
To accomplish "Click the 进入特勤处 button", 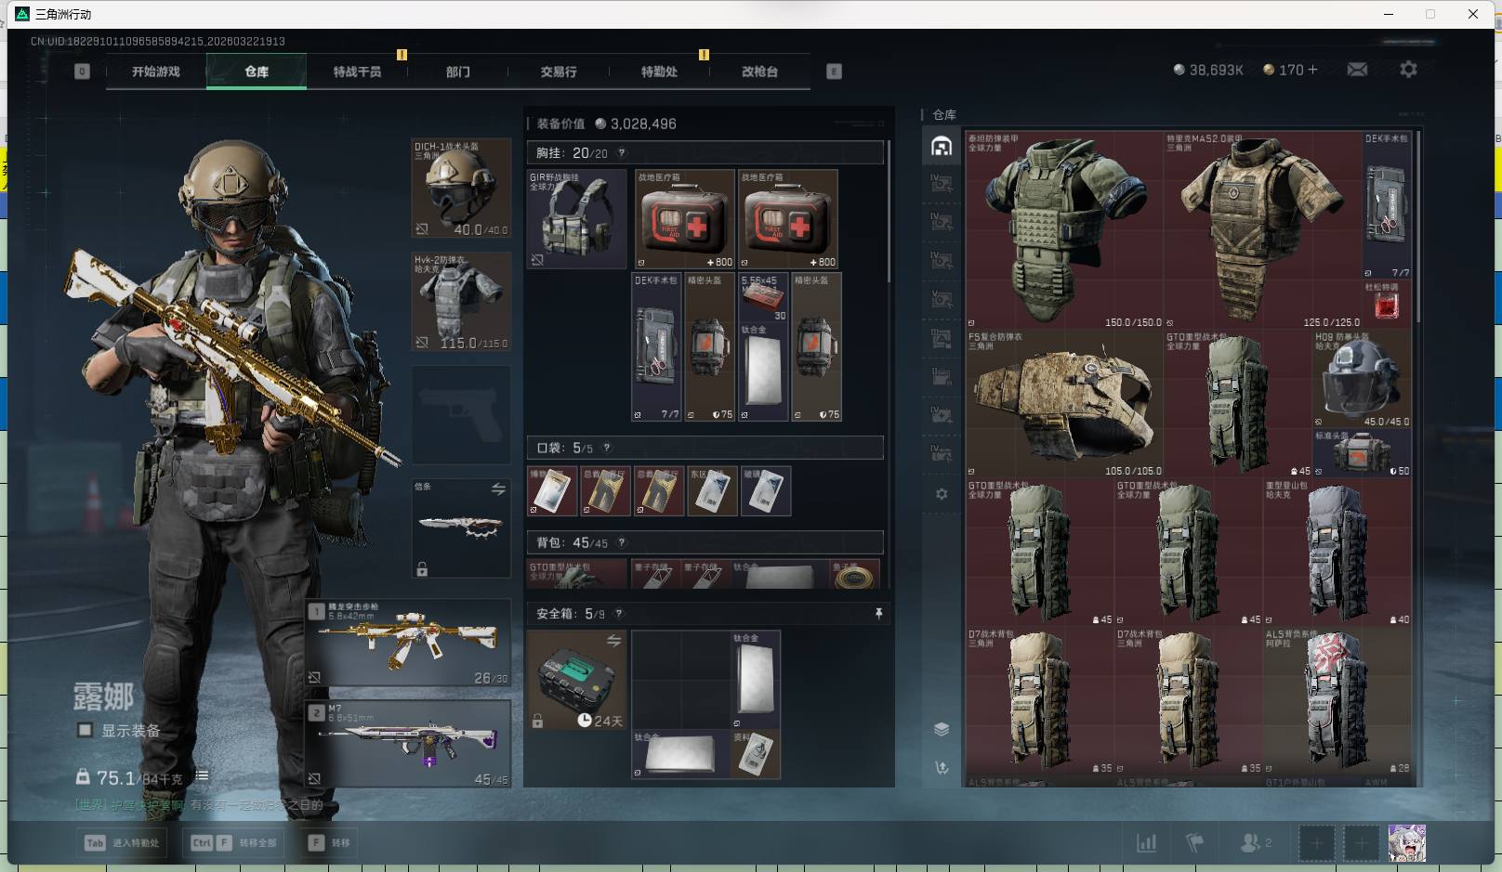I will click(123, 842).
